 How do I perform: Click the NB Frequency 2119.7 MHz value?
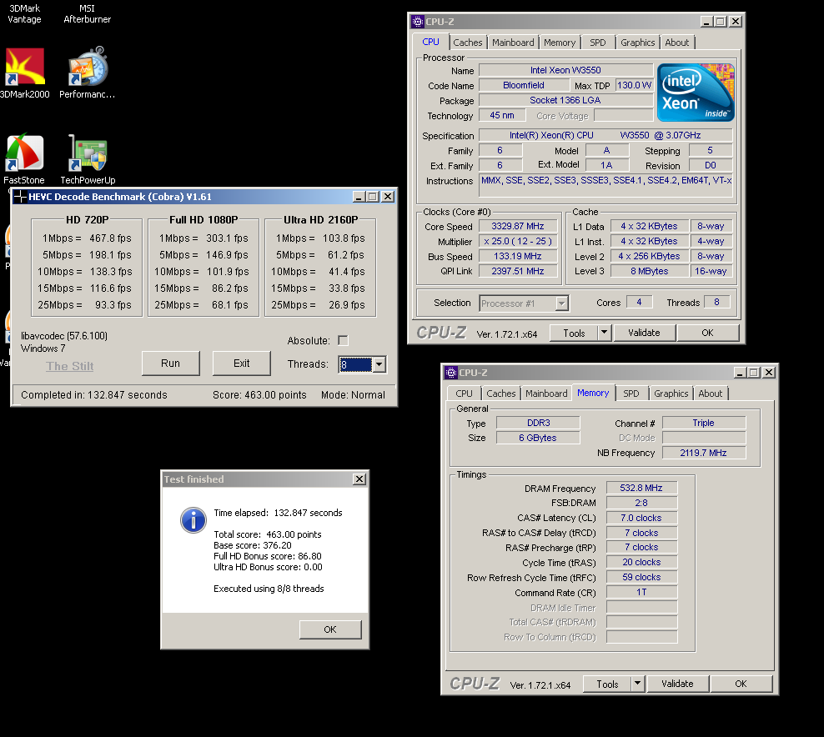pyautogui.click(x=704, y=453)
